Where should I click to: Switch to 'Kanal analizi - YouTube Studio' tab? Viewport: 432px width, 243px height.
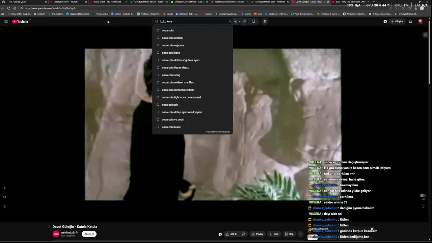tap(107, 2)
